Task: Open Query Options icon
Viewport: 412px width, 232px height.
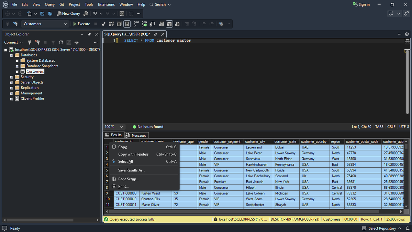Action: pyautogui.click(x=119, y=24)
